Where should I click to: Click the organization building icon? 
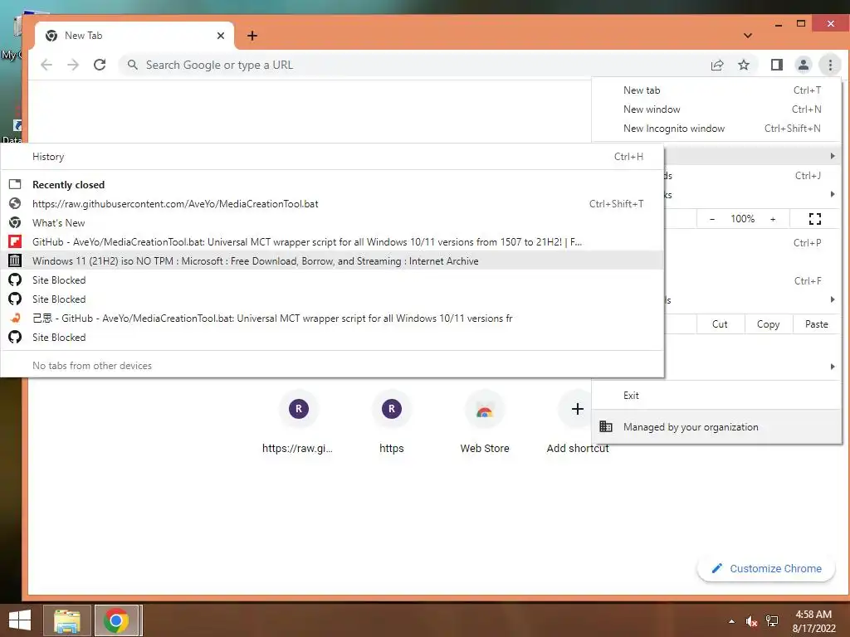605,427
